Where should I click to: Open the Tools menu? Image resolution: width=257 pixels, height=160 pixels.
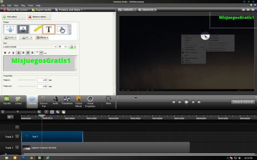30,6
